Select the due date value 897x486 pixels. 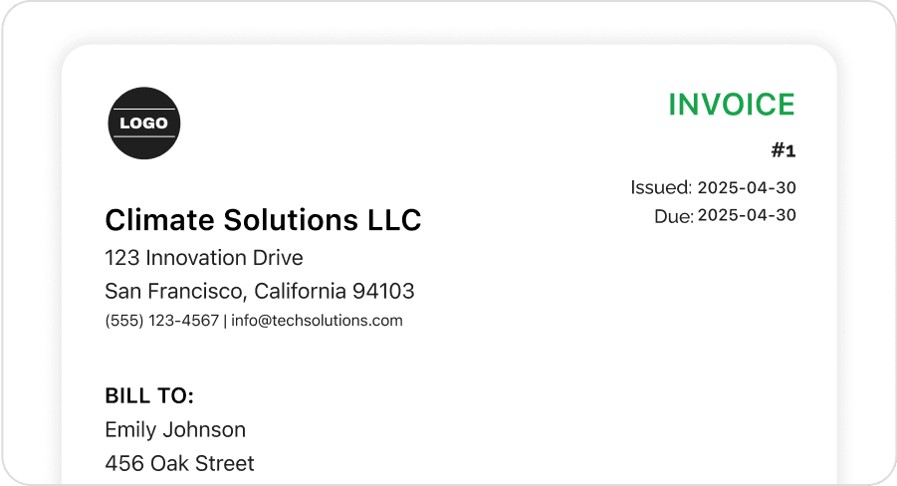[747, 215]
